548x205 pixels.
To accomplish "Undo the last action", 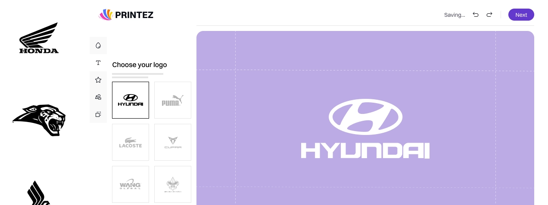I will (476, 15).
